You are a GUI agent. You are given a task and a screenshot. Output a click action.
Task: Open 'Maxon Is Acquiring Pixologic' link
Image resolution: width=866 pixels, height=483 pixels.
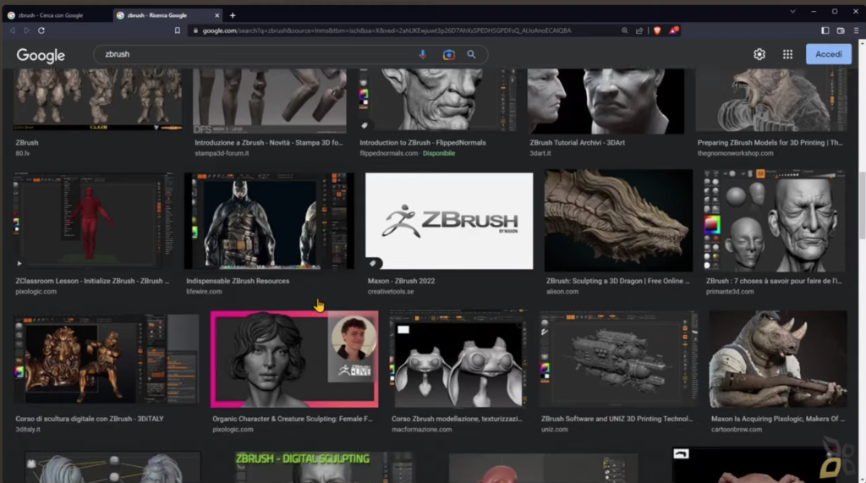click(778, 419)
